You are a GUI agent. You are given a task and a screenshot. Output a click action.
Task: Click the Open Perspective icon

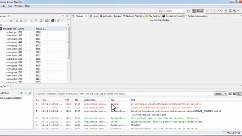tap(188, 11)
